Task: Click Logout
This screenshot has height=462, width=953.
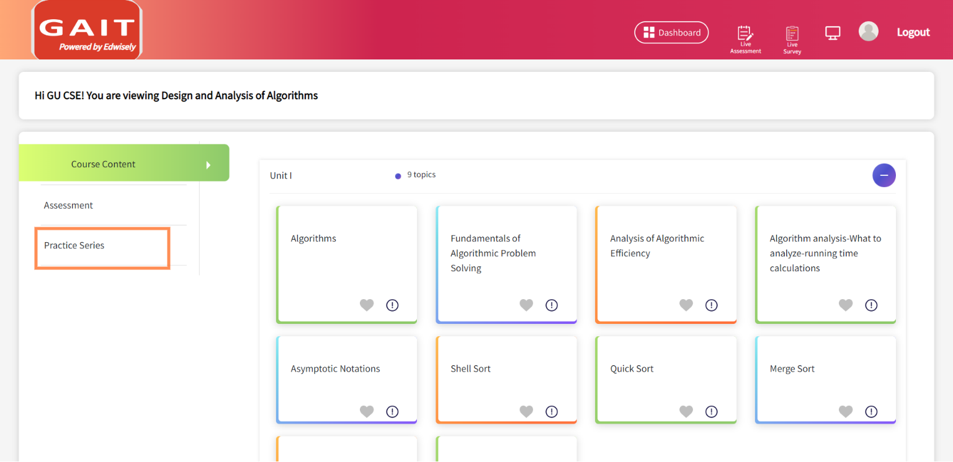Action: (x=913, y=32)
